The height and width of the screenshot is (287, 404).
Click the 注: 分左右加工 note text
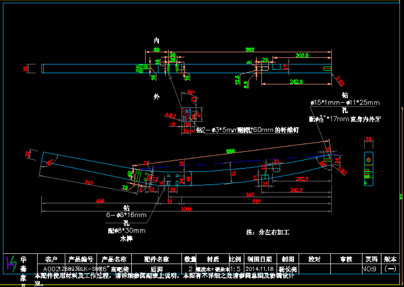pos(268,232)
